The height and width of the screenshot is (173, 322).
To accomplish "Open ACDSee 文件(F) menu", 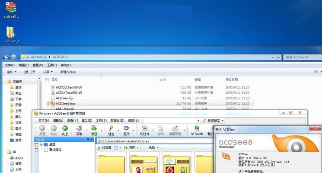I will coord(44,120).
